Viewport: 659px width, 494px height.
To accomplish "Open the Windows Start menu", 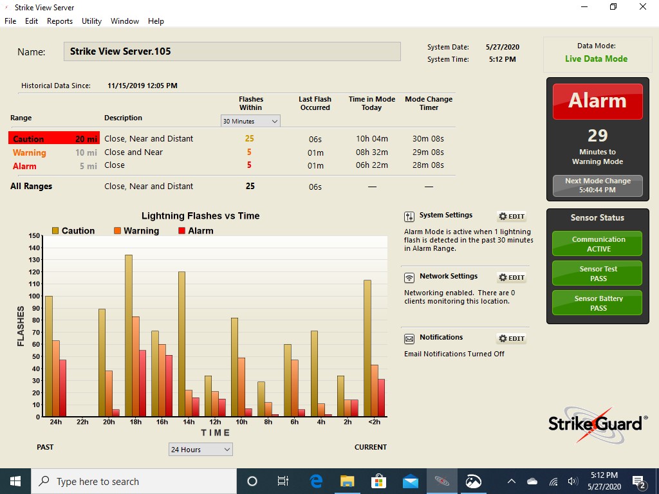I will pos(15,481).
